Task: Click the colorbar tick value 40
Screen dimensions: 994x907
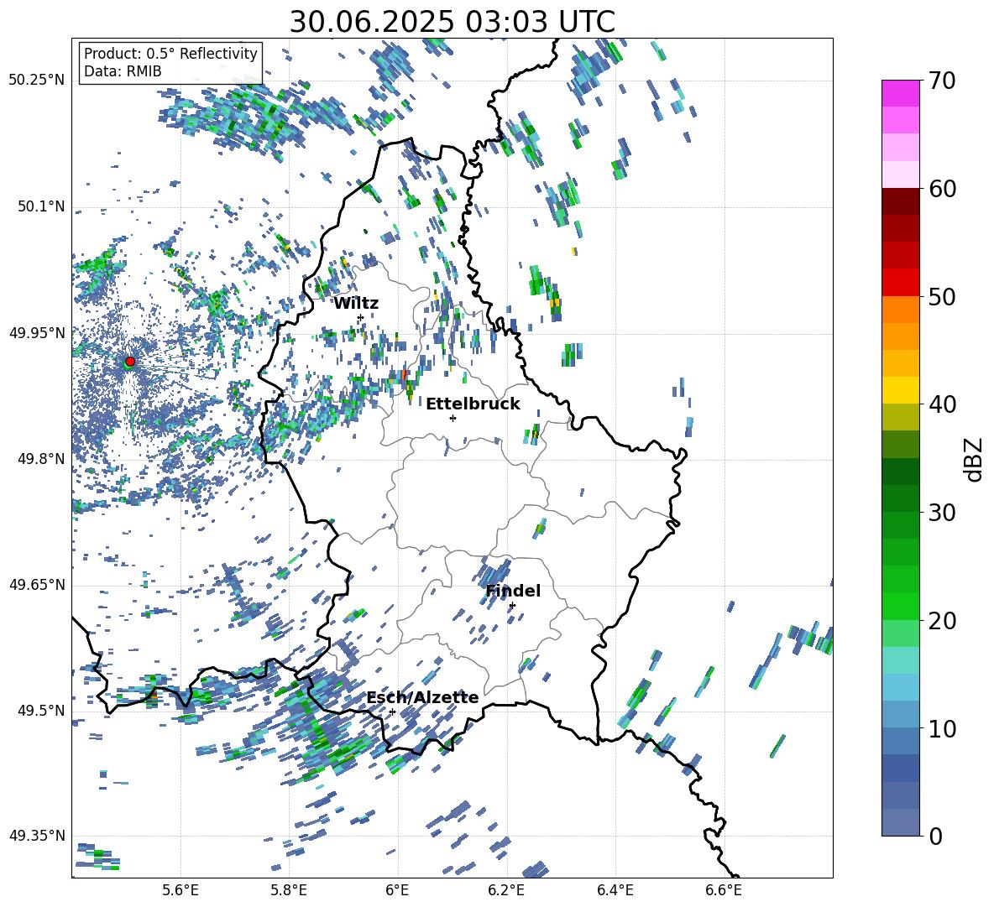Action: click(x=942, y=404)
